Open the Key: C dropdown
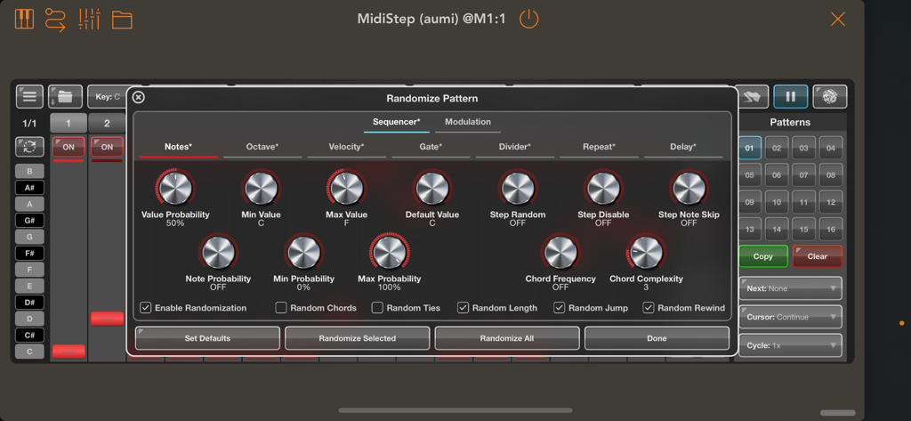Screen dimensions: 911x421 (108, 96)
